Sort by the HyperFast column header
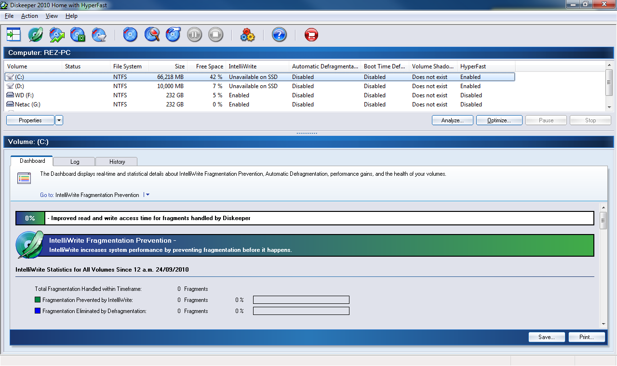Image resolution: width=617 pixels, height=366 pixels. coord(486,66)
